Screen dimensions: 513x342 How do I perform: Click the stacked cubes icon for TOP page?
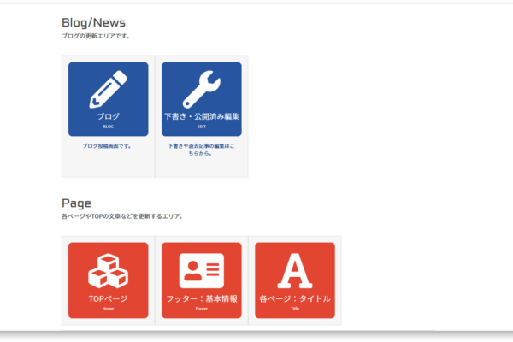(x=108, y=269)
